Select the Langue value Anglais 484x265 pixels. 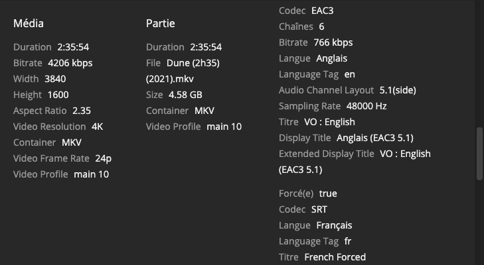[331, 58]
